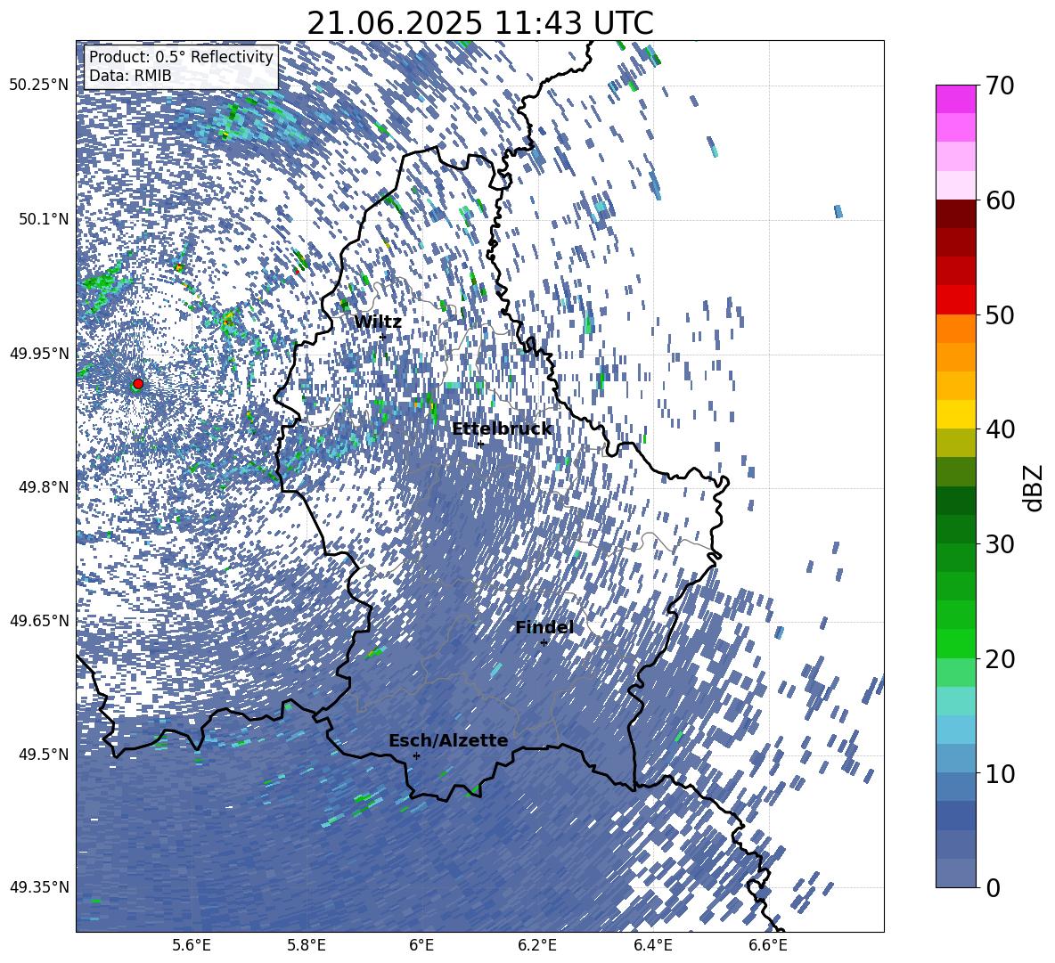Click the cross marker below Wiltz
Viewport: 1055px width, 963px height.
point(382,337)
